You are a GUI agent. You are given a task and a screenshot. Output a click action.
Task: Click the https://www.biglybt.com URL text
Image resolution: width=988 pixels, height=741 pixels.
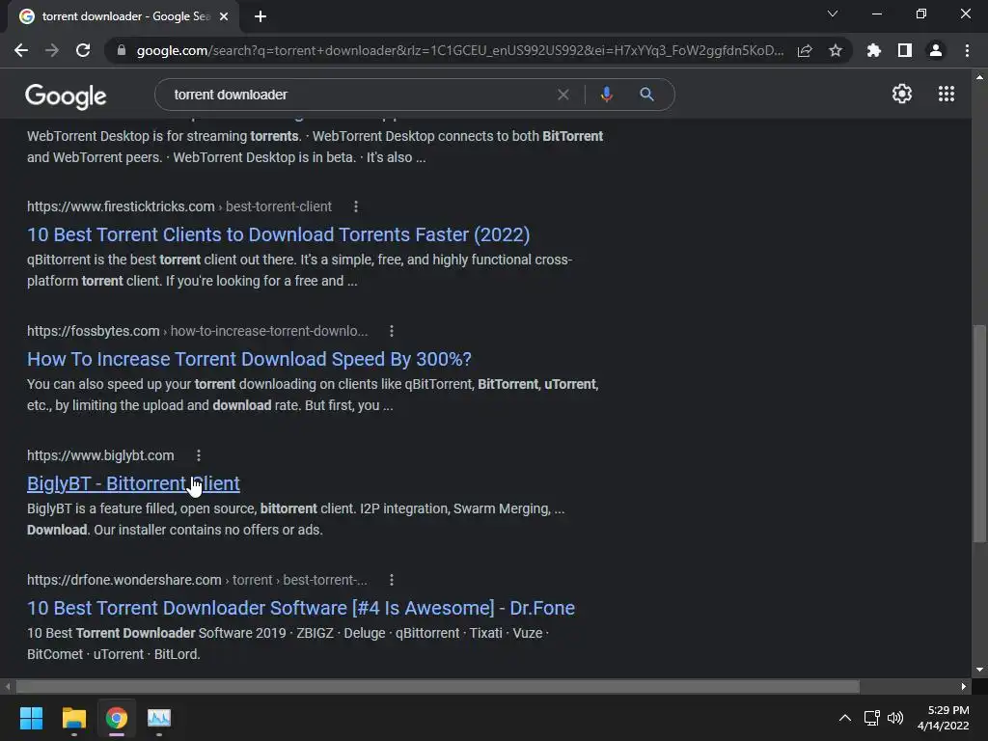click(100, 455)
